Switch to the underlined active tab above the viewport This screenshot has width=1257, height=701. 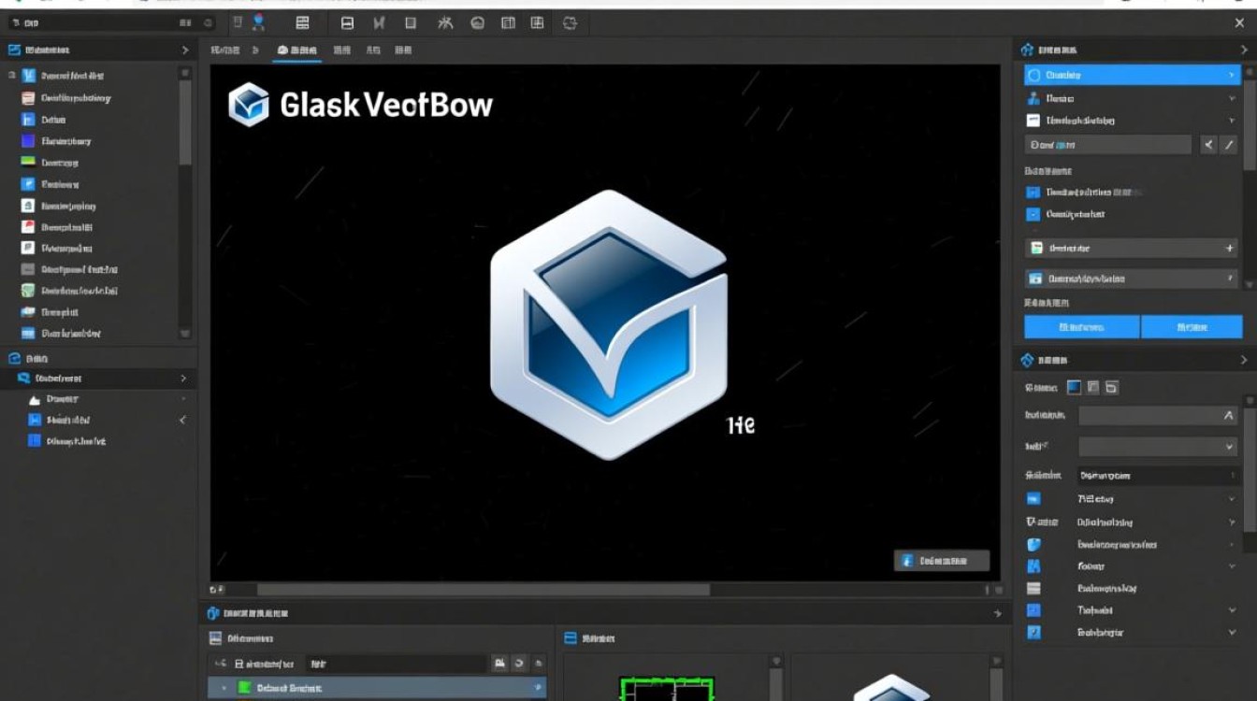296,50
